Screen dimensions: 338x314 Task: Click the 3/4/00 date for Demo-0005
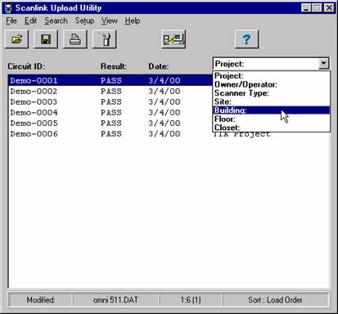click(x=164, y=123)
